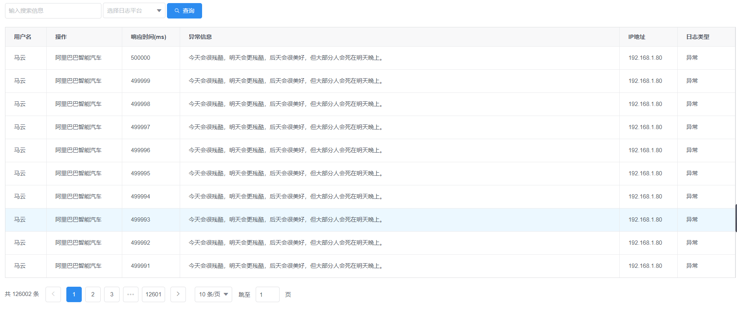Jump to last page 12601
The width and height of the screenshot is (737, 311).
[153, 294]
